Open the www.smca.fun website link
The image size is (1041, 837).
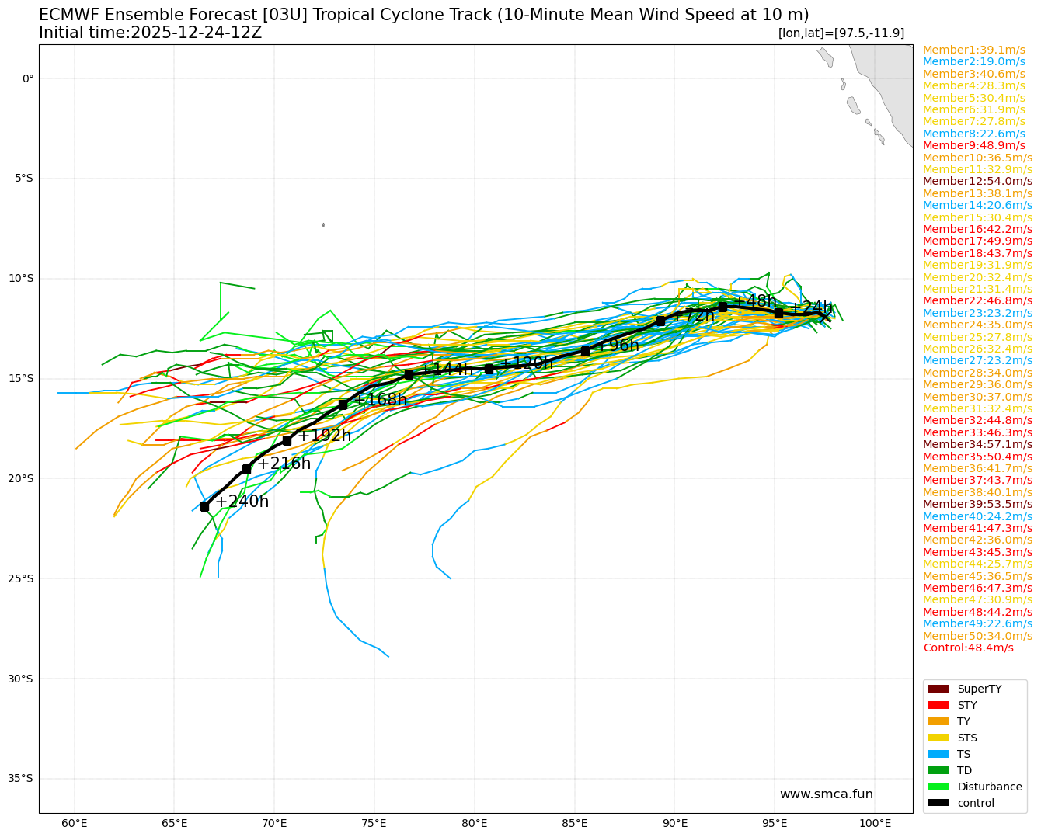[x=826, y=794]
